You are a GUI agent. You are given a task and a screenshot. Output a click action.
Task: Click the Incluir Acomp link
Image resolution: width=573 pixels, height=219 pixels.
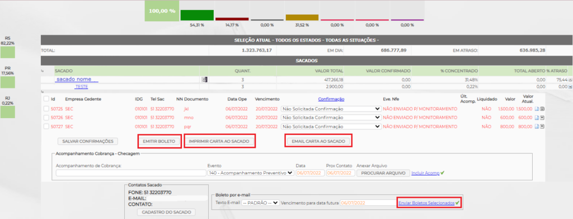click(x=425, y=173)
